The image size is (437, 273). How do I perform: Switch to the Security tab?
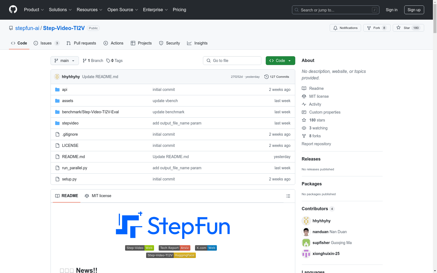coord(169,43)
